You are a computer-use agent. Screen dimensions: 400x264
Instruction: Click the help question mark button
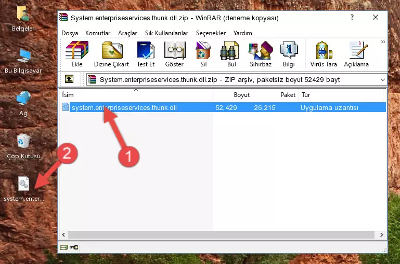(x=352, y=17)
